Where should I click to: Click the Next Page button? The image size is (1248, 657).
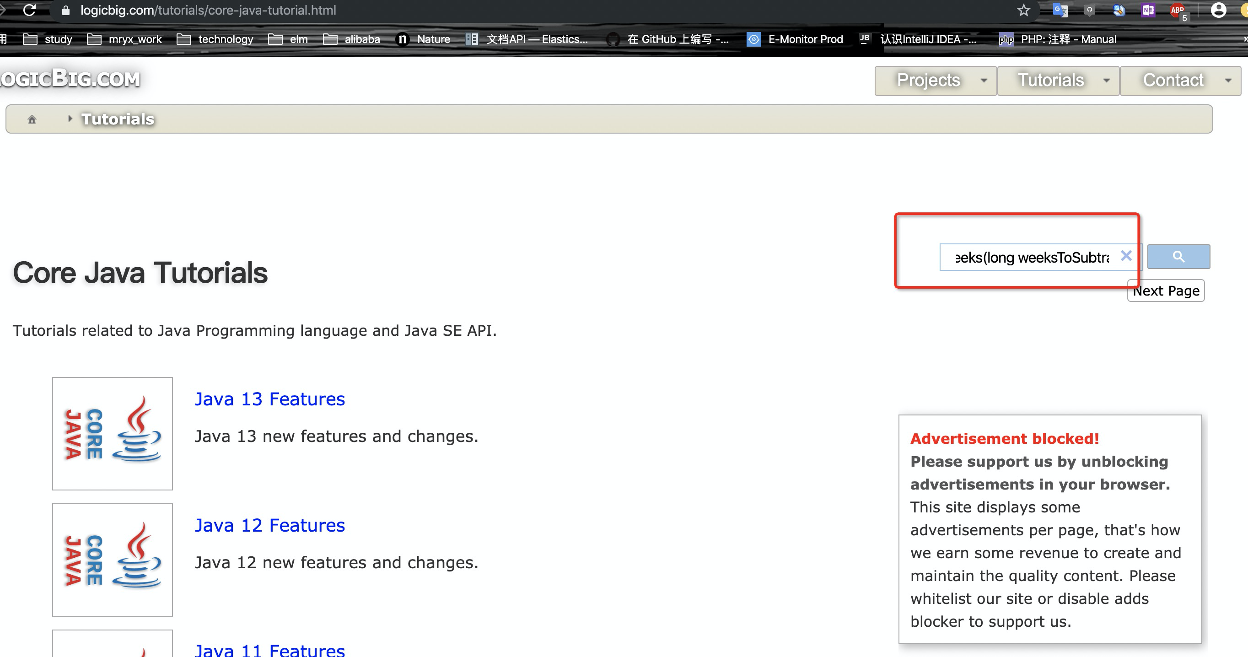1166,291
